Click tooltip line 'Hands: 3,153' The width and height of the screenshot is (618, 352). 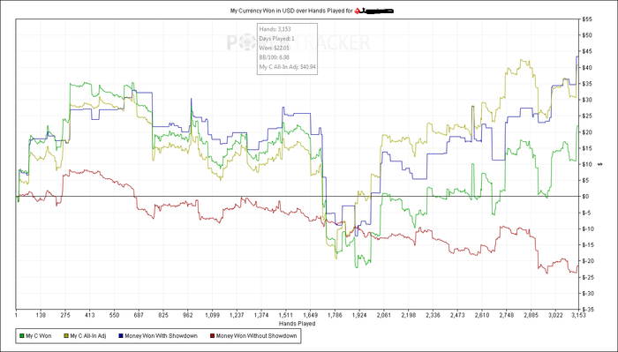(275, 29)
